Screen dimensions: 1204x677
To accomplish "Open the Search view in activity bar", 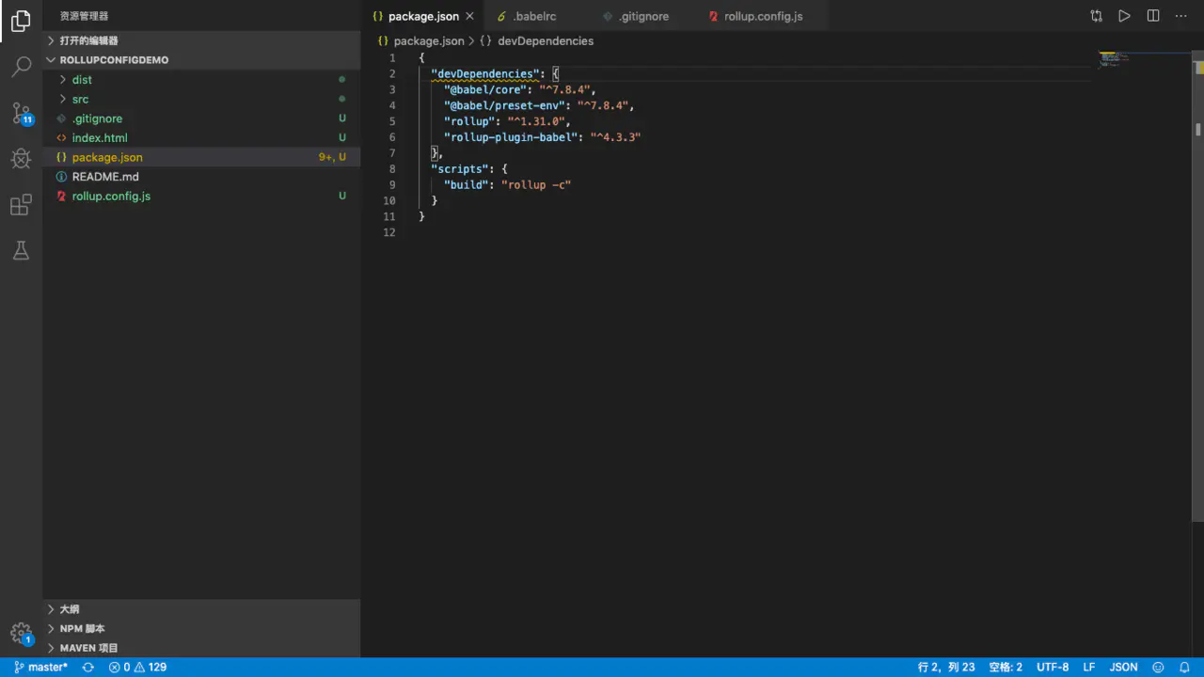I will click(21, 67).
